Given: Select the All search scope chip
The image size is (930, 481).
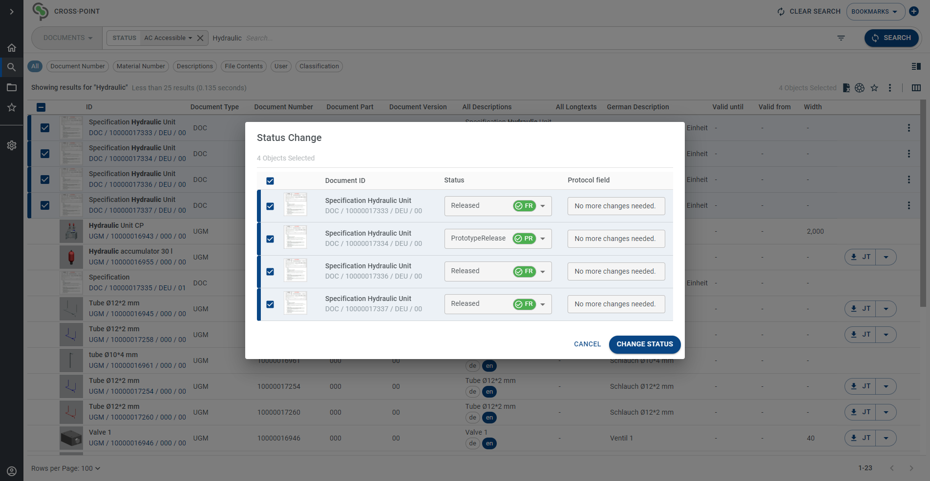Looking at the screenshot, I should click(x=35, y=66).
